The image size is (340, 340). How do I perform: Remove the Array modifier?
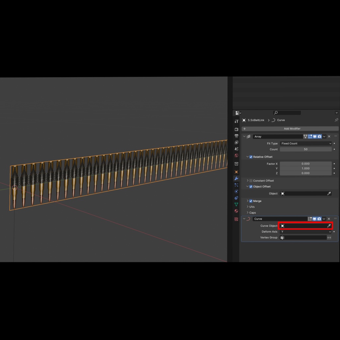click(329, 136)
